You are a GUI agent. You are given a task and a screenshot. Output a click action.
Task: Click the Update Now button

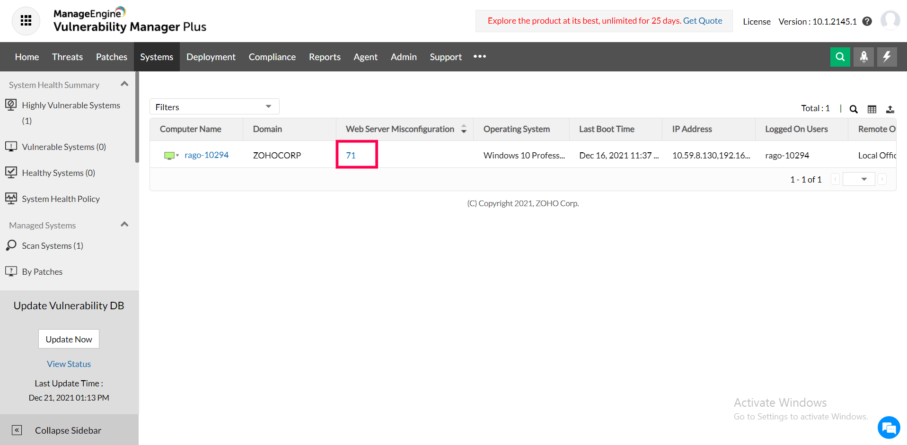69,339
